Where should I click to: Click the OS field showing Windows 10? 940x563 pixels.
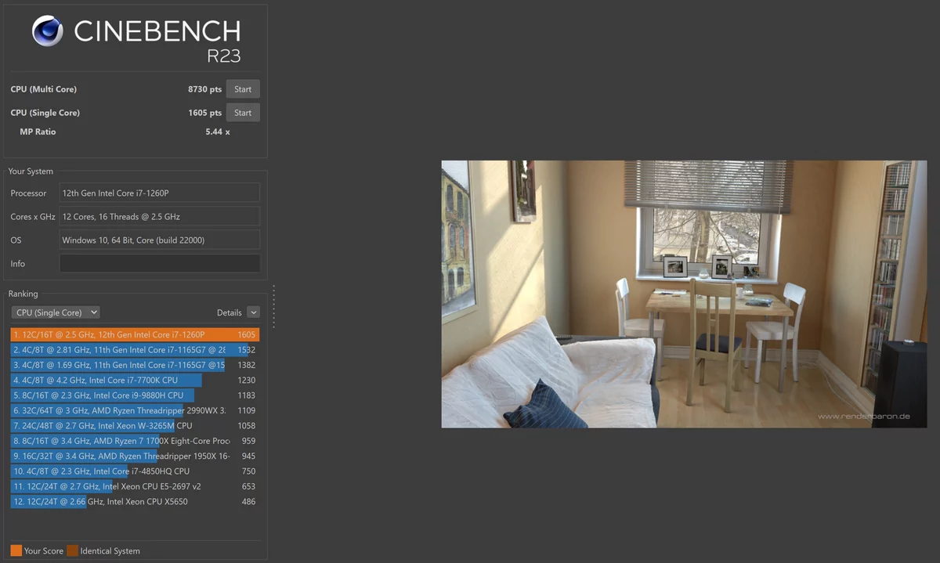[x=160, y=240]
